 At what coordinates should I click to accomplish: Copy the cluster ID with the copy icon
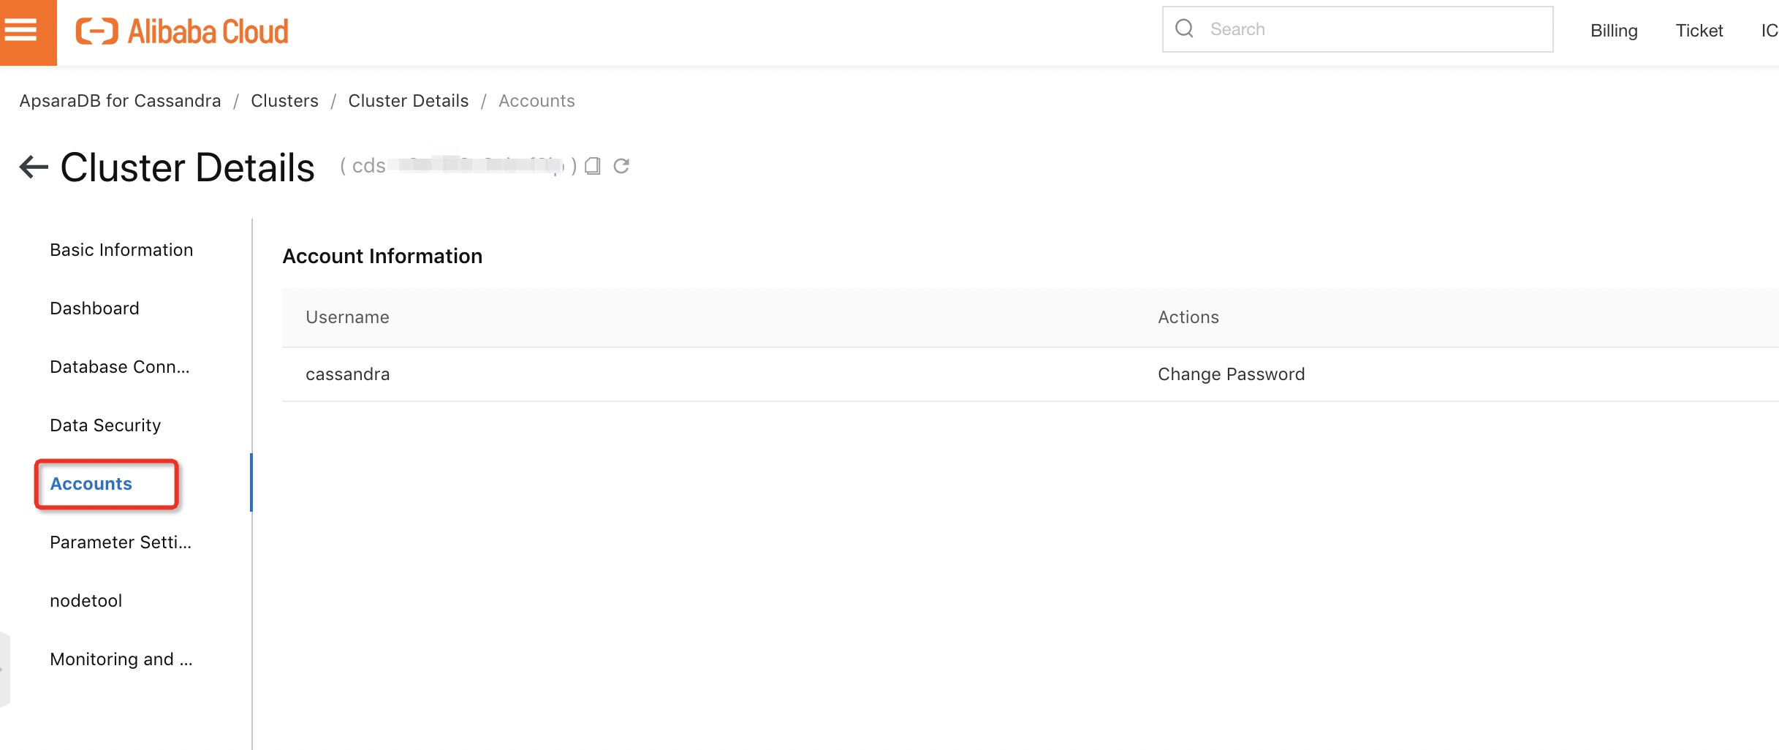pyautogui.click(x=593, y=166)
